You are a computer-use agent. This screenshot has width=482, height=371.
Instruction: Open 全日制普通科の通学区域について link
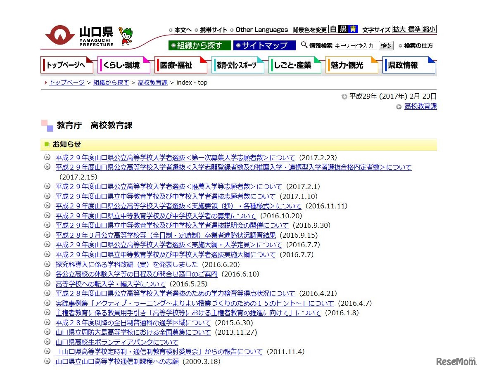[x=133, y=322]
